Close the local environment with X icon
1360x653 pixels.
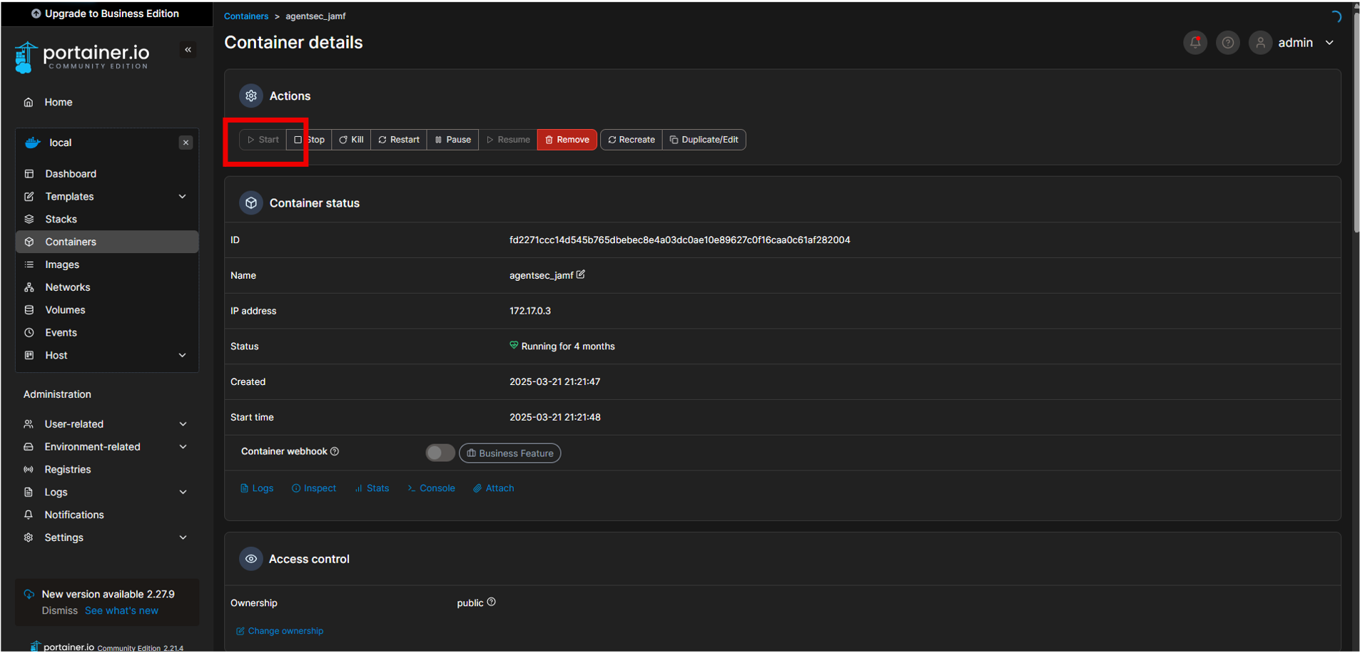pos(186,143)
